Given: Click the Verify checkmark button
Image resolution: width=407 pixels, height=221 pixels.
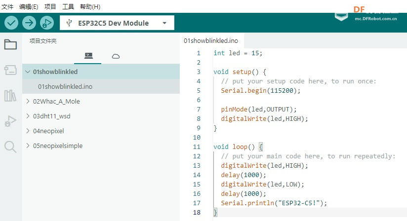Looking at the screenshot, I should click(x=12, y=23).
